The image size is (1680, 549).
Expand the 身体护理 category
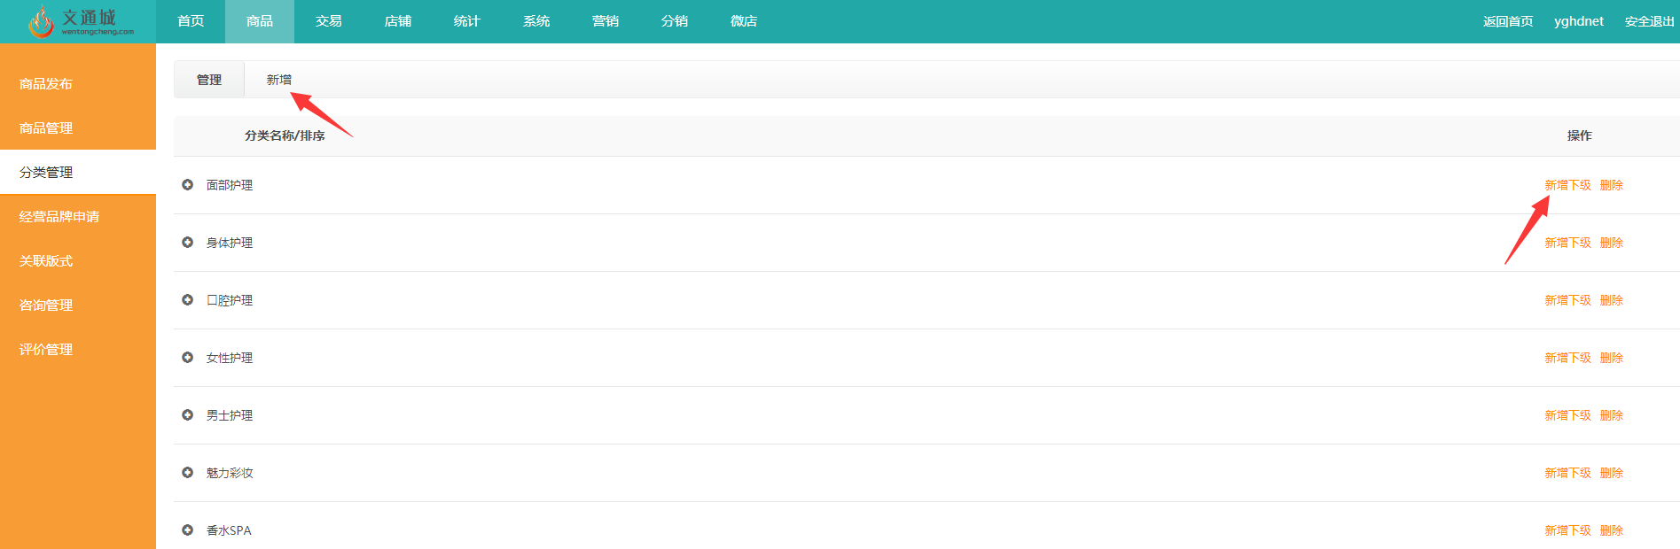tap(187, 242)
